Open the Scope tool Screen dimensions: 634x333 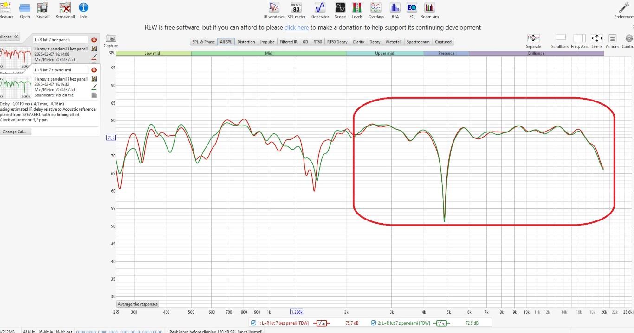(x=340, y=7)
